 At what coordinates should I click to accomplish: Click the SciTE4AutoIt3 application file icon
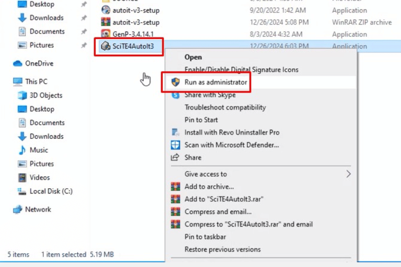pos(106,46)
